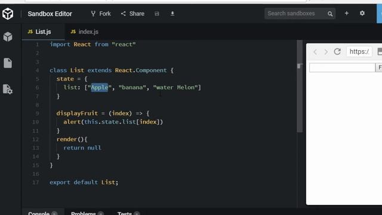
Task: Open the Problems panel tab
Action: click(87, 213)
